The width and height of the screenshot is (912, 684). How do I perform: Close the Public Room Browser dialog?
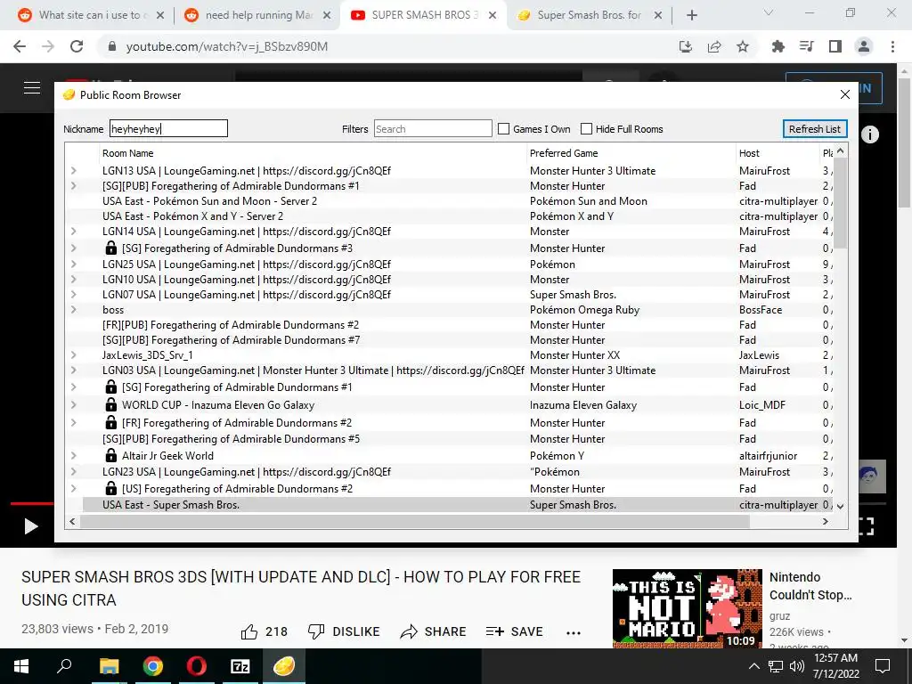845,94
